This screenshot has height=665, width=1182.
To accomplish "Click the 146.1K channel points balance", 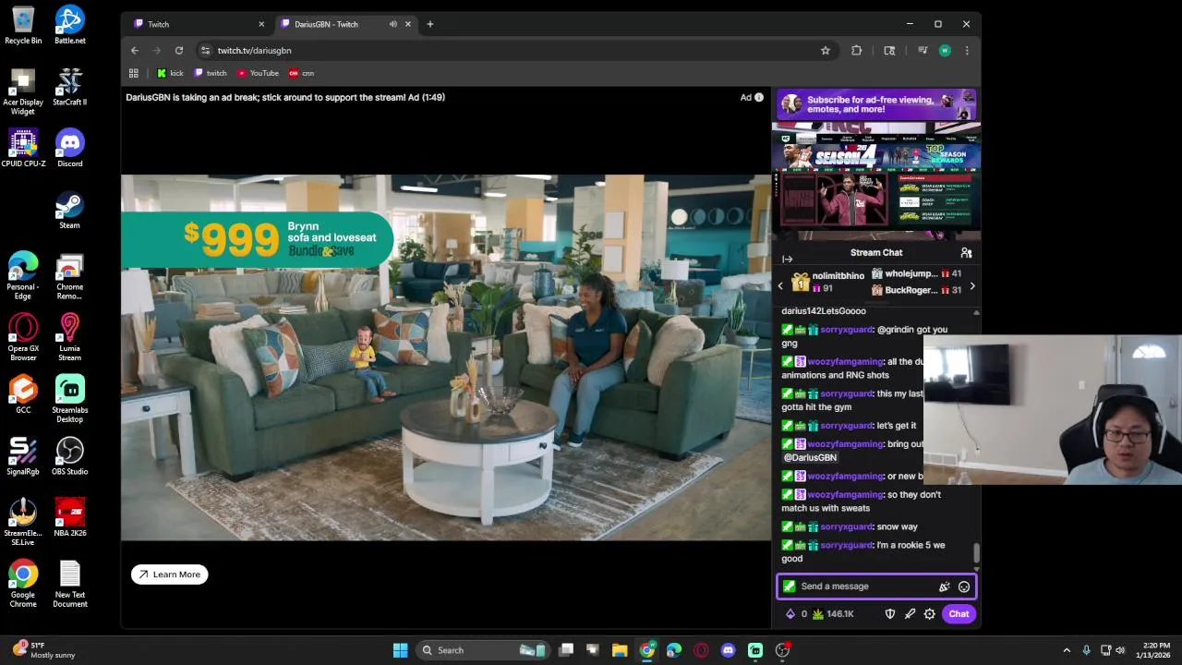I will click(833, 614).
